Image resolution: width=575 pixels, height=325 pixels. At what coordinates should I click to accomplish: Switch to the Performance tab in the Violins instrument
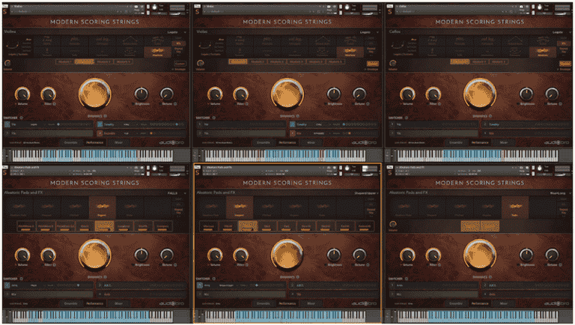[x=94, y=143]
